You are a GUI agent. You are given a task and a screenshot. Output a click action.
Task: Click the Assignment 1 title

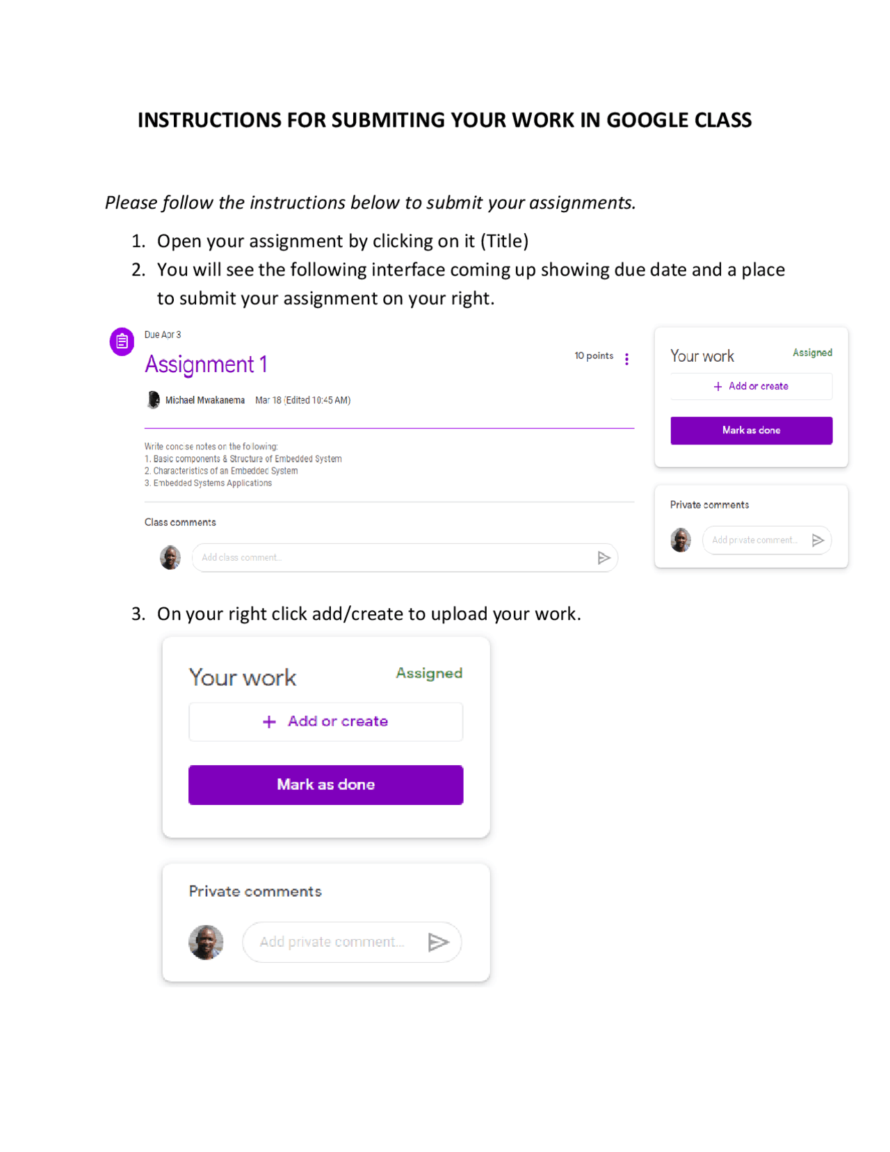pos(206,365)
